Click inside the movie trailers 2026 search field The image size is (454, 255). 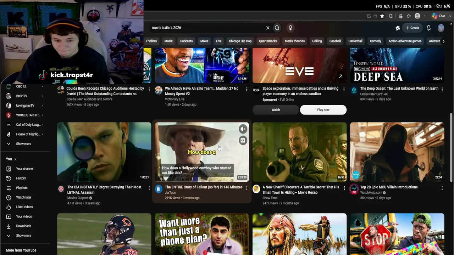point(207,28)
